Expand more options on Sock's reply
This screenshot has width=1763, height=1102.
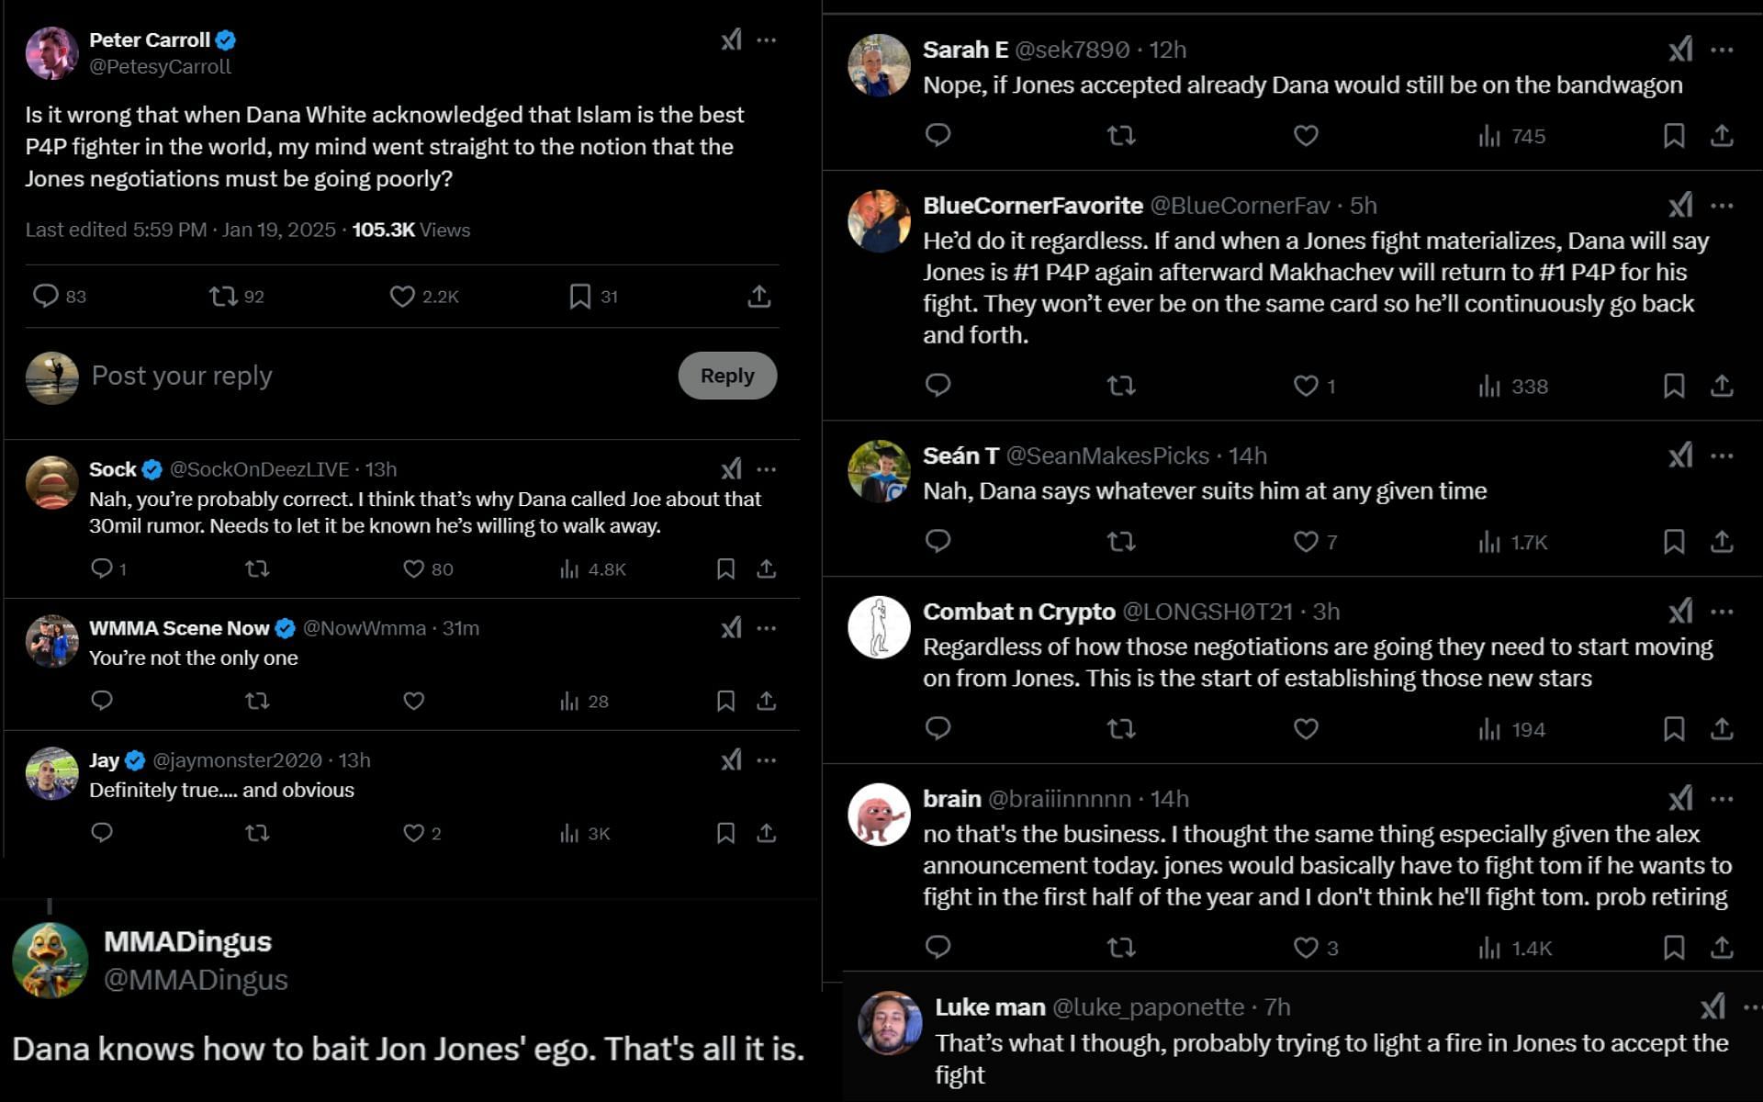click(770, 468)
